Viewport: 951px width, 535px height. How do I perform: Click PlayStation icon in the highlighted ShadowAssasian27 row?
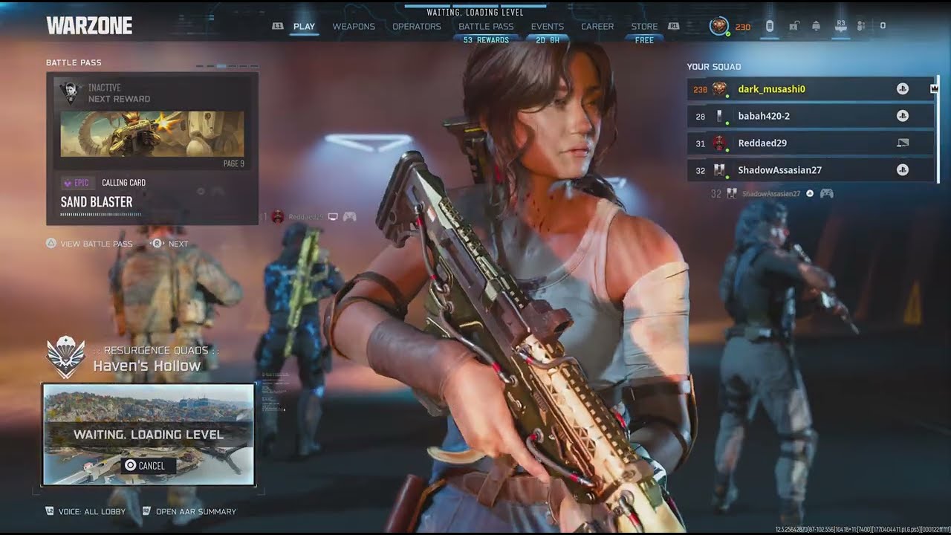903,170
